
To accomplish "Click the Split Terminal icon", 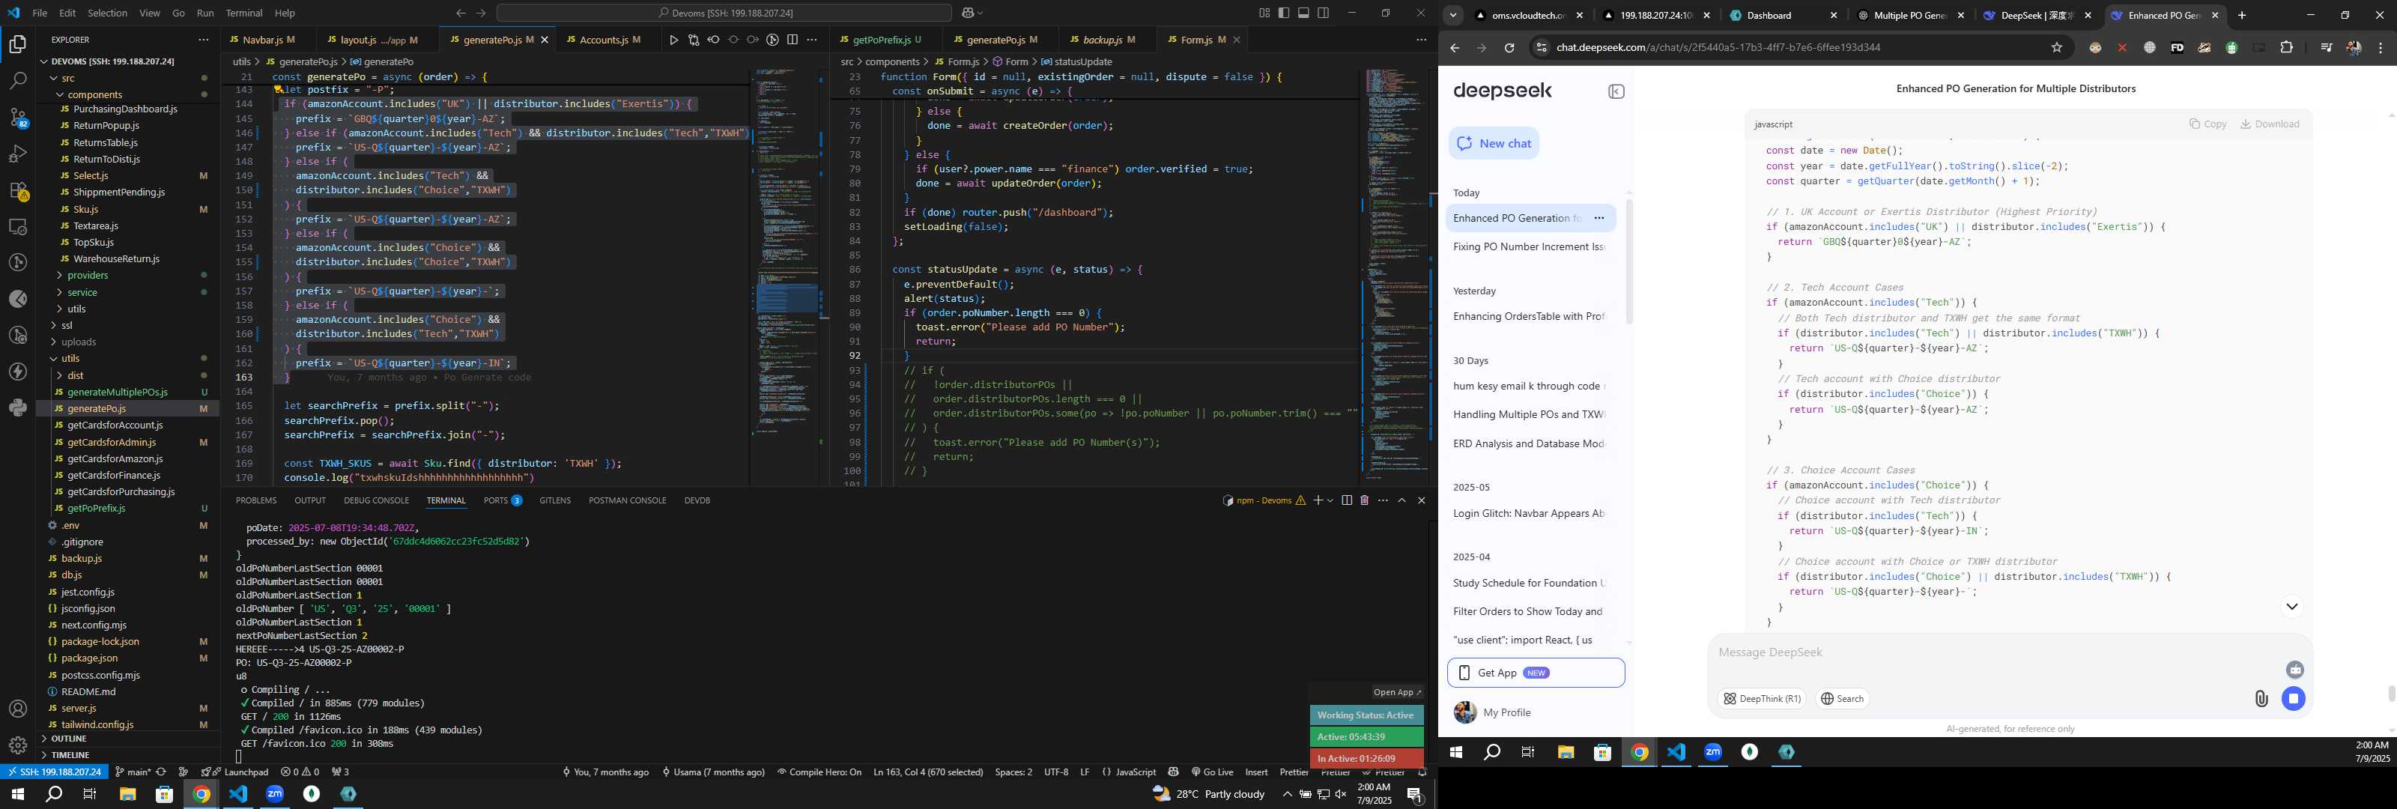I will 1347,501.
